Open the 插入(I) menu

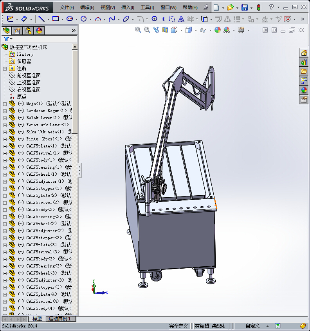tap(128, 7)
